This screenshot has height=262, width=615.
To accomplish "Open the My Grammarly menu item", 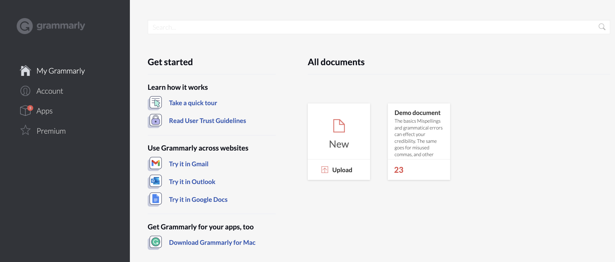I will 60,71.
